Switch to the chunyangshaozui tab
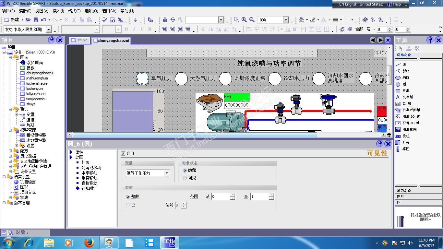The image size is (443, 249). point(111,41)
